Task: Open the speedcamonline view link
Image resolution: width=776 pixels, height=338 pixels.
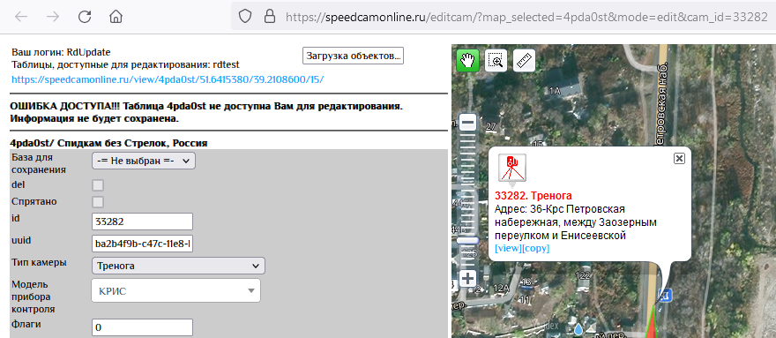Action: coord(168,79)
